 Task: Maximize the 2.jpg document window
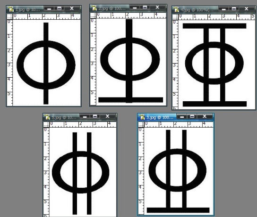click(145, 8)
